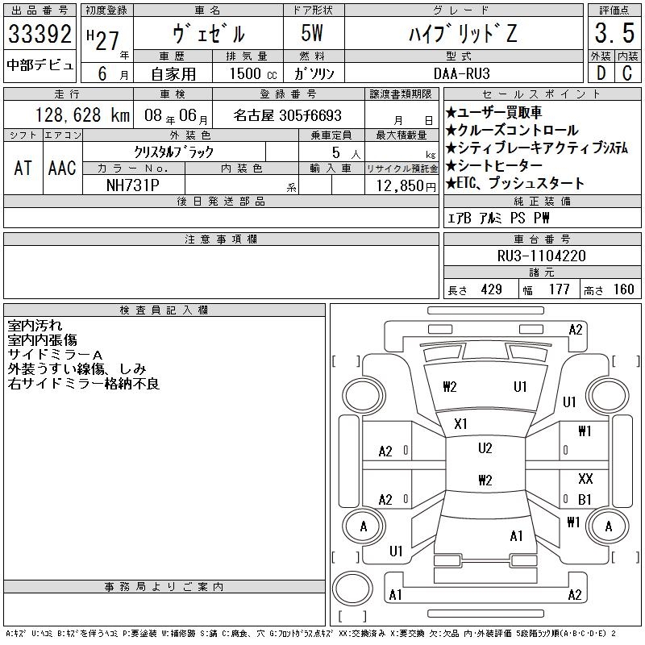Click sales point ★シートヒーター
Screen dimensions: 645x645
pos(493,166)
